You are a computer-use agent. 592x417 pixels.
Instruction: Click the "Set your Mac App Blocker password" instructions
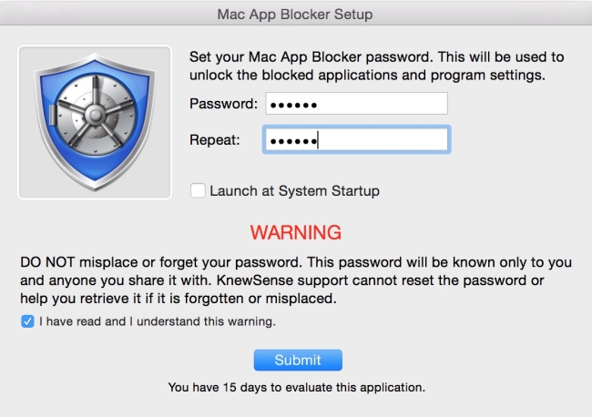[376, 56]
